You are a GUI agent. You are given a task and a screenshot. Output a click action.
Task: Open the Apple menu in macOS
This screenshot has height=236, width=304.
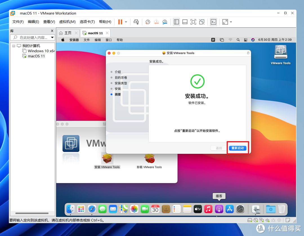point(63,40)
